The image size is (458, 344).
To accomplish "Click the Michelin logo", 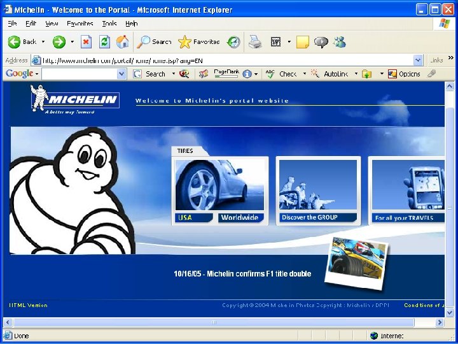I will (75, 99).
